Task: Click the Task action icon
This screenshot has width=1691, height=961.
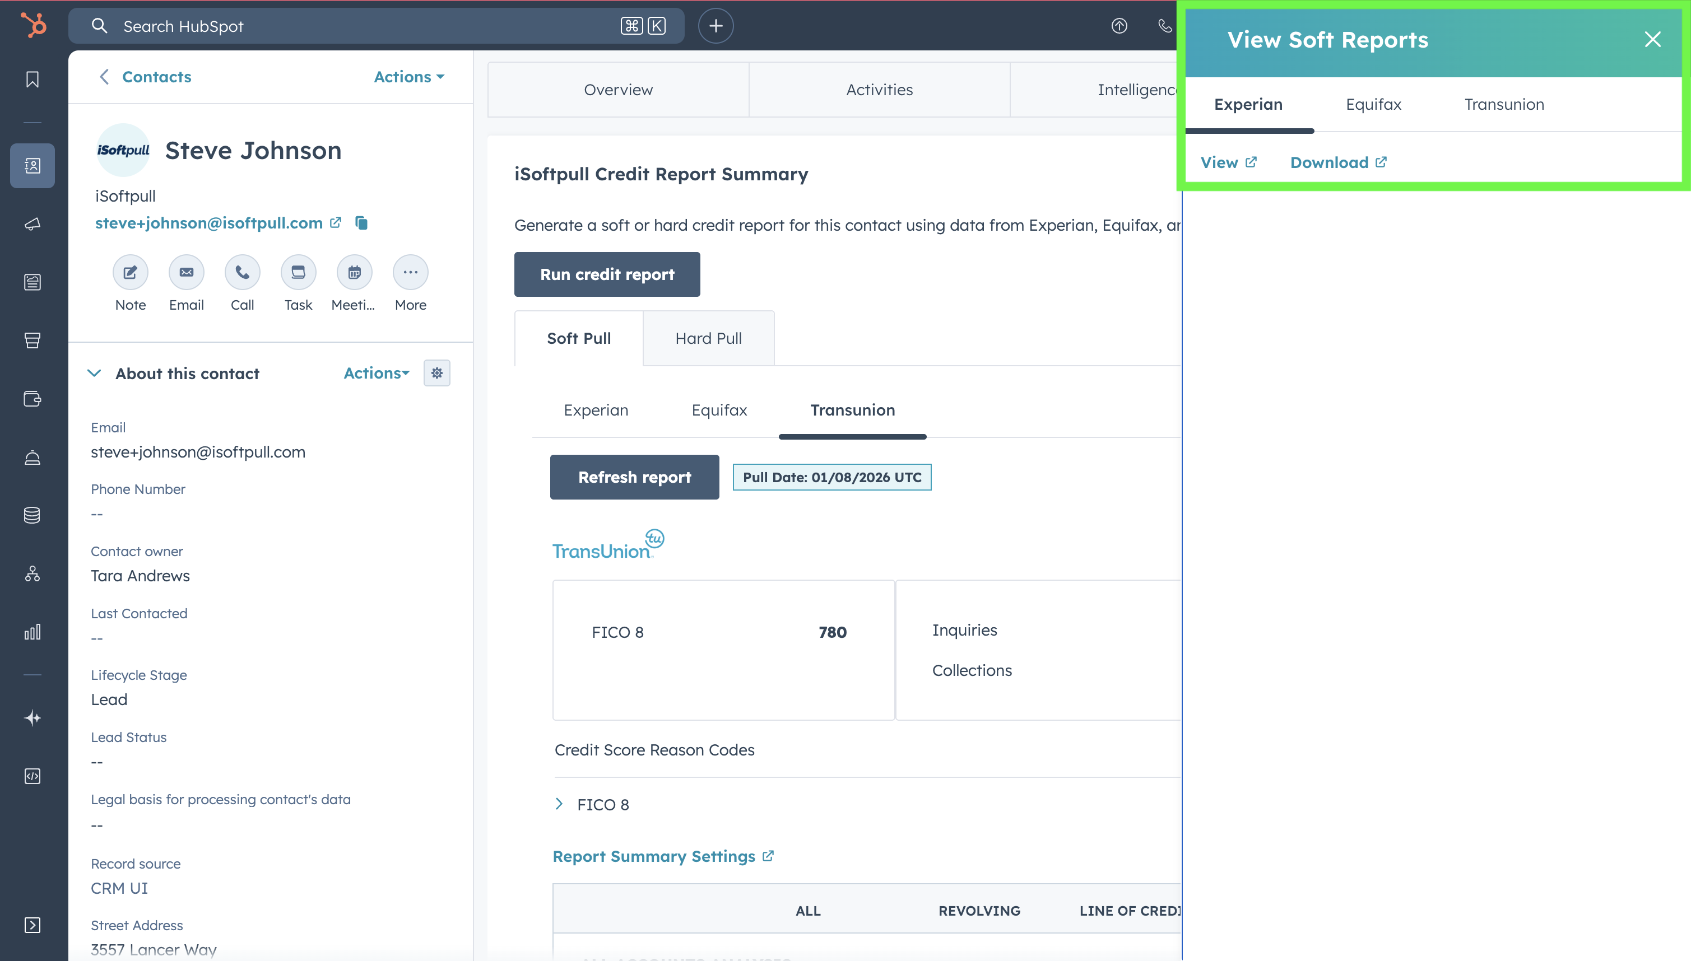Action: 298,273
